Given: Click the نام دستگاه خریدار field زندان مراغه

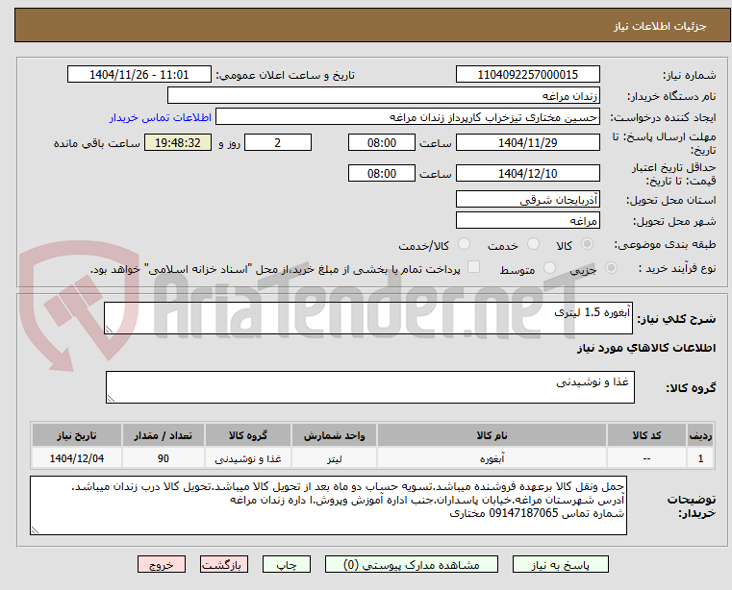Looking at the screenshot, I should (x=383, y=96).
